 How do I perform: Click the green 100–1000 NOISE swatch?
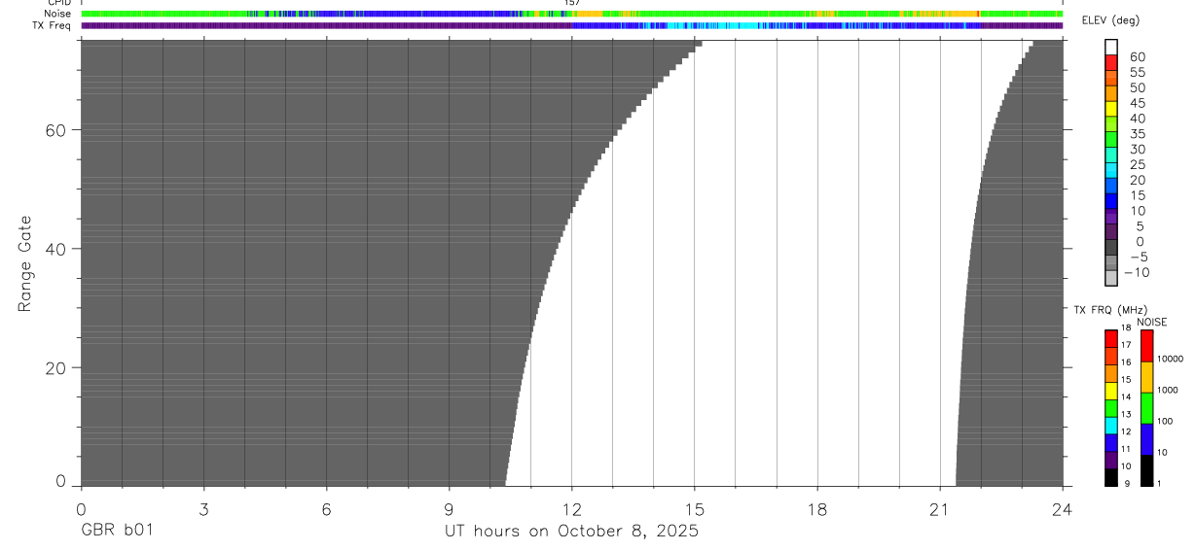point(1146,408)
